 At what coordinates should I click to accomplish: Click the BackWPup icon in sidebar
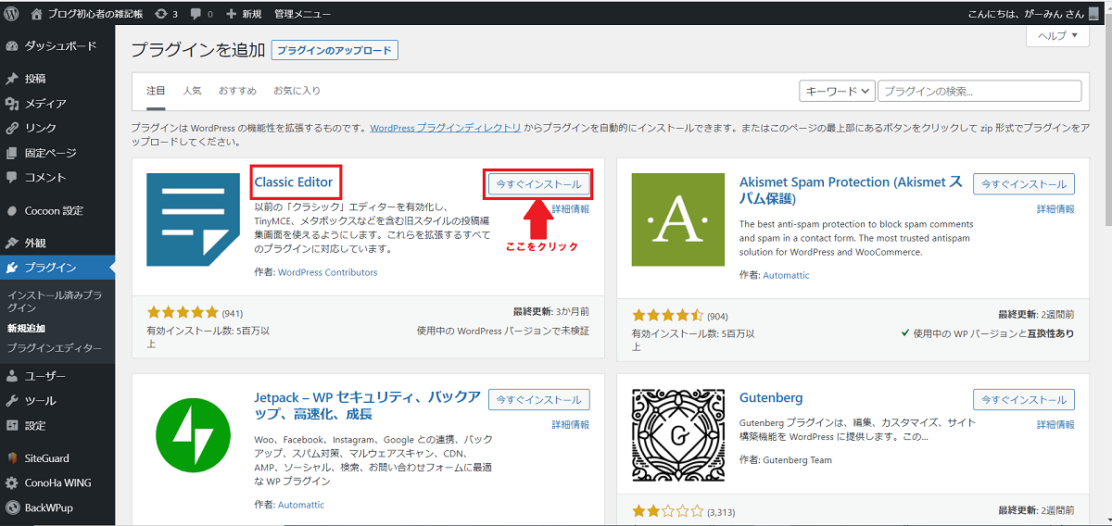12,507
